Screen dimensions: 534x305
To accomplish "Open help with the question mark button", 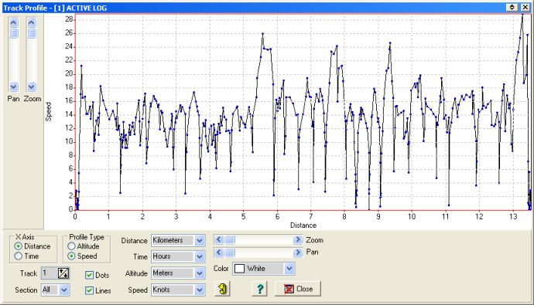I will 259,289.
